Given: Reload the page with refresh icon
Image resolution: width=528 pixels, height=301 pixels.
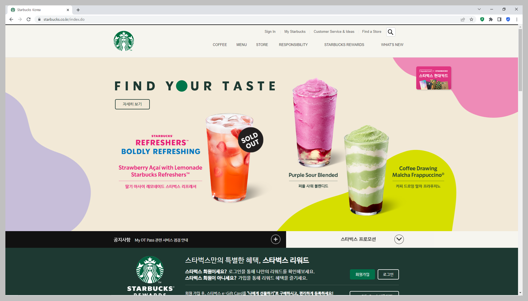Looking at the screenshot, I should click(29, 19).
